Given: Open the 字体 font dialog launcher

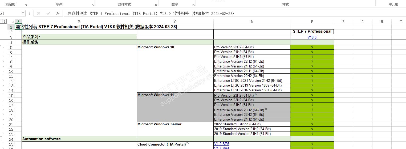Looking at the screenshot, I should (92, 5).
